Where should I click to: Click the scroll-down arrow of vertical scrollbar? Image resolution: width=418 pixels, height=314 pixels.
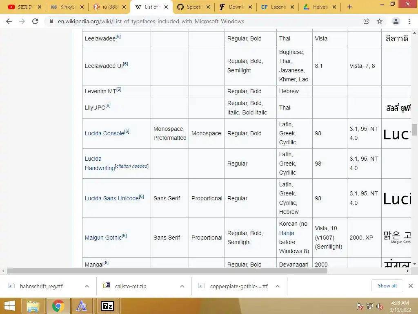(414, 264)
